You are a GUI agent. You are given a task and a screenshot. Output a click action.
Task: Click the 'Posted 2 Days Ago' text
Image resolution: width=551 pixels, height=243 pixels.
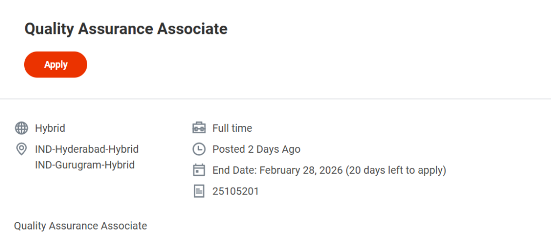256,149
